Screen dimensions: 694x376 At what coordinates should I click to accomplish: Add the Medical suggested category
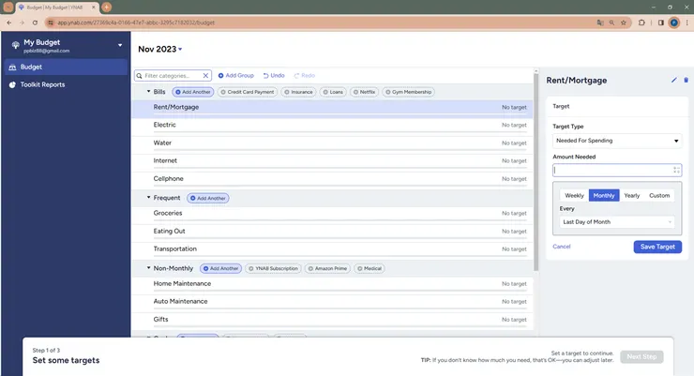[370, 268]
